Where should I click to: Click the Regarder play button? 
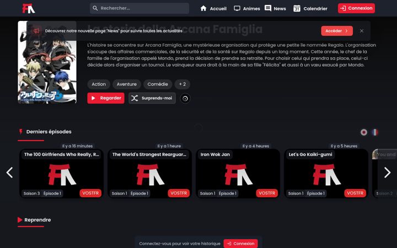coord(106,98)
